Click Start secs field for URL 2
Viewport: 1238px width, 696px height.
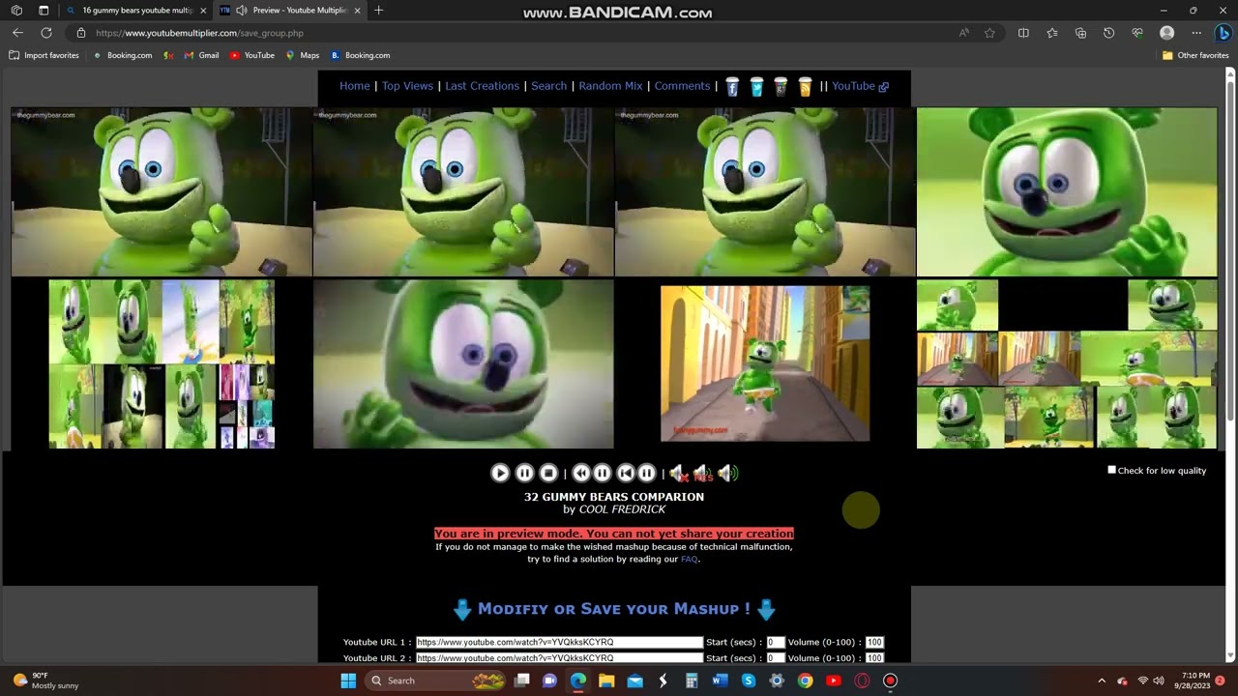point(775,658)
